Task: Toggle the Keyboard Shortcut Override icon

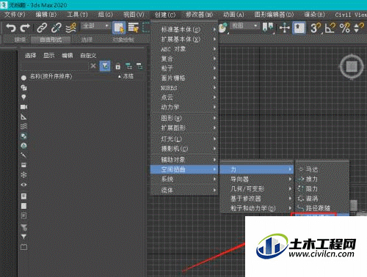Action: [x=299, y=28]
